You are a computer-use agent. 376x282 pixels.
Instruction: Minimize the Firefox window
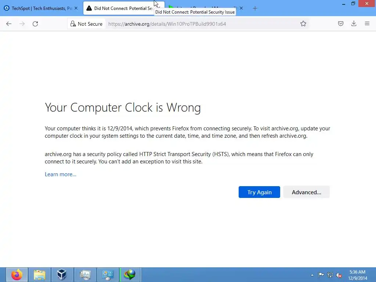click(344, 4)
